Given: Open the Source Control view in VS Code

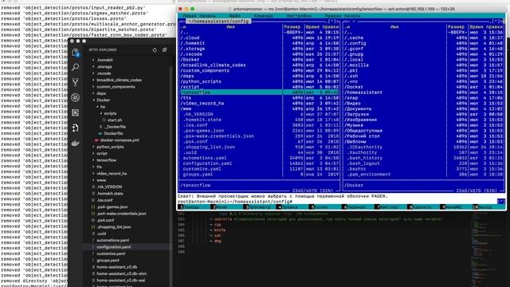Looking at the screenshot, I should pyautogui.click(x=75, y=82).
